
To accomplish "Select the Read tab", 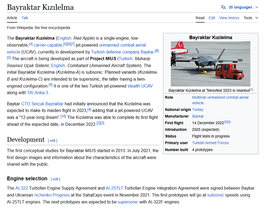I will pos(200,18).
